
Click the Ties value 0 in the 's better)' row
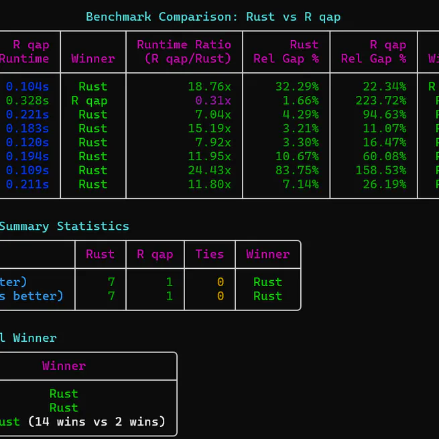tap(221, 296)
